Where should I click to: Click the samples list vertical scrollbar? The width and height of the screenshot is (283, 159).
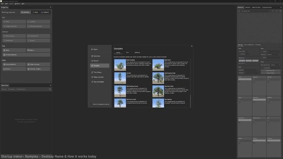(191, 101)
